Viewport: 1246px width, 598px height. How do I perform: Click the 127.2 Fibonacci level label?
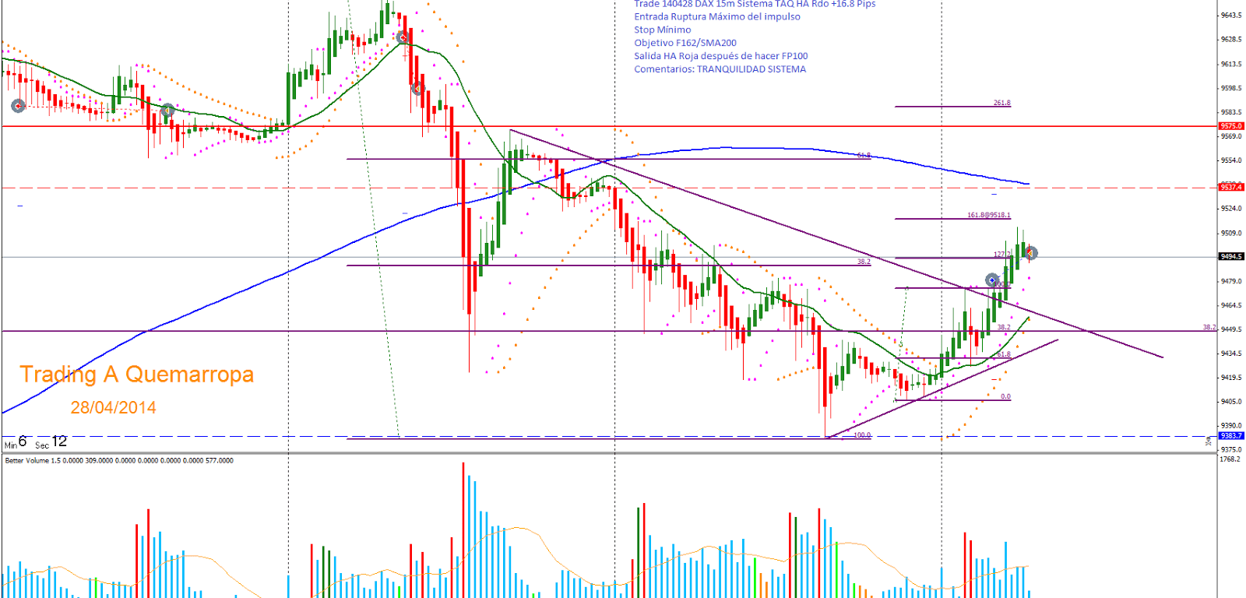(1001, 255)
